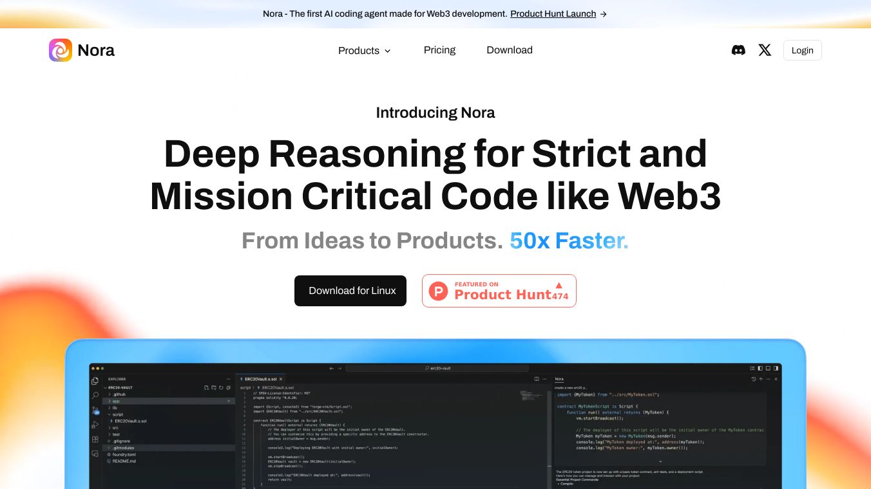Open the Discord icon link
The width and height of the screenshot is (871, 489).
pos(738,50)
